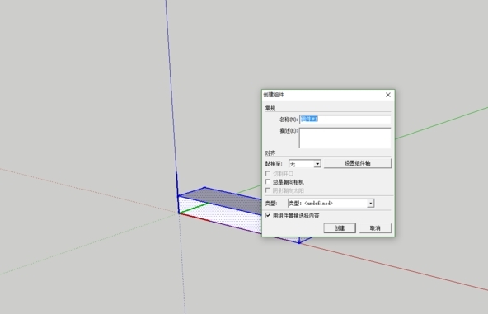This screenshot has width=488, height=314.
Task: Toggle the 阴影朝向太阳 checkbox
Action: click(268, 190)
